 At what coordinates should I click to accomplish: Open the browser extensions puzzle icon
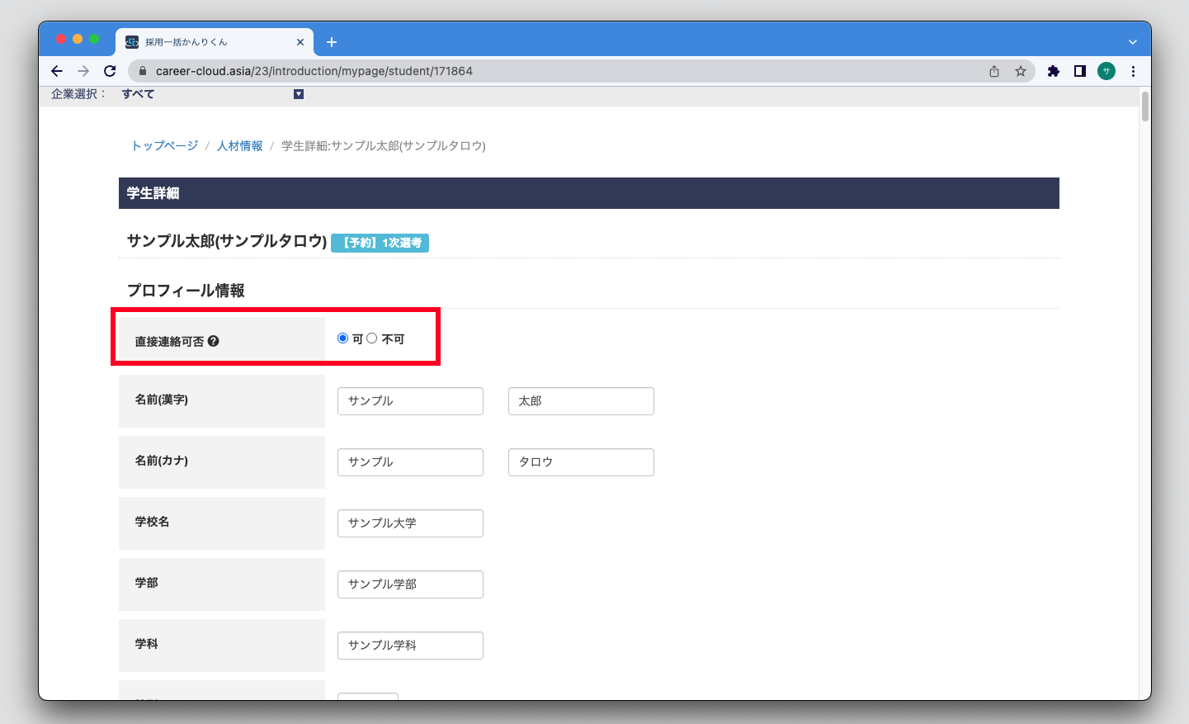pyautogui.click(x=1053, y=71)
